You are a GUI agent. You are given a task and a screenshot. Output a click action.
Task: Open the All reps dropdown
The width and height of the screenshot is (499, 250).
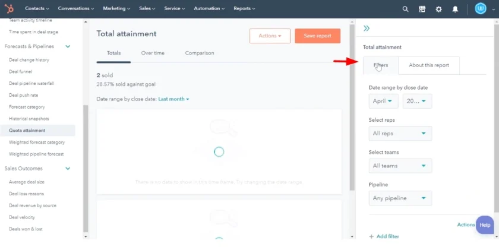pos(400,134)
